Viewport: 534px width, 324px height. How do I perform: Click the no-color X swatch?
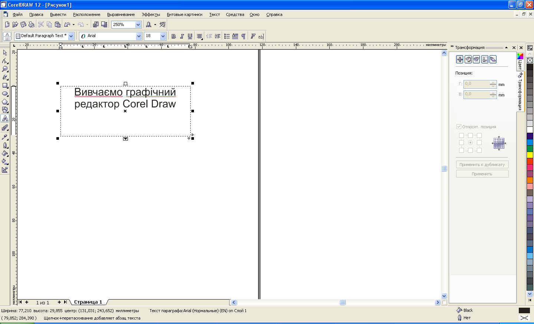pos(530,60)
